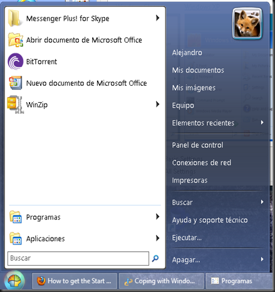Select Abrir documento de Microsoft Office
The image size is (275, 292).
pos(85,40)
